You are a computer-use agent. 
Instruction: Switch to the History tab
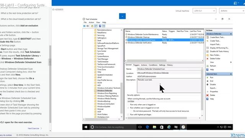click(170, 65)
